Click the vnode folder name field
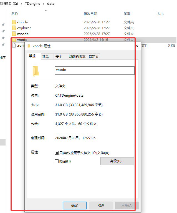 (95, 70)
